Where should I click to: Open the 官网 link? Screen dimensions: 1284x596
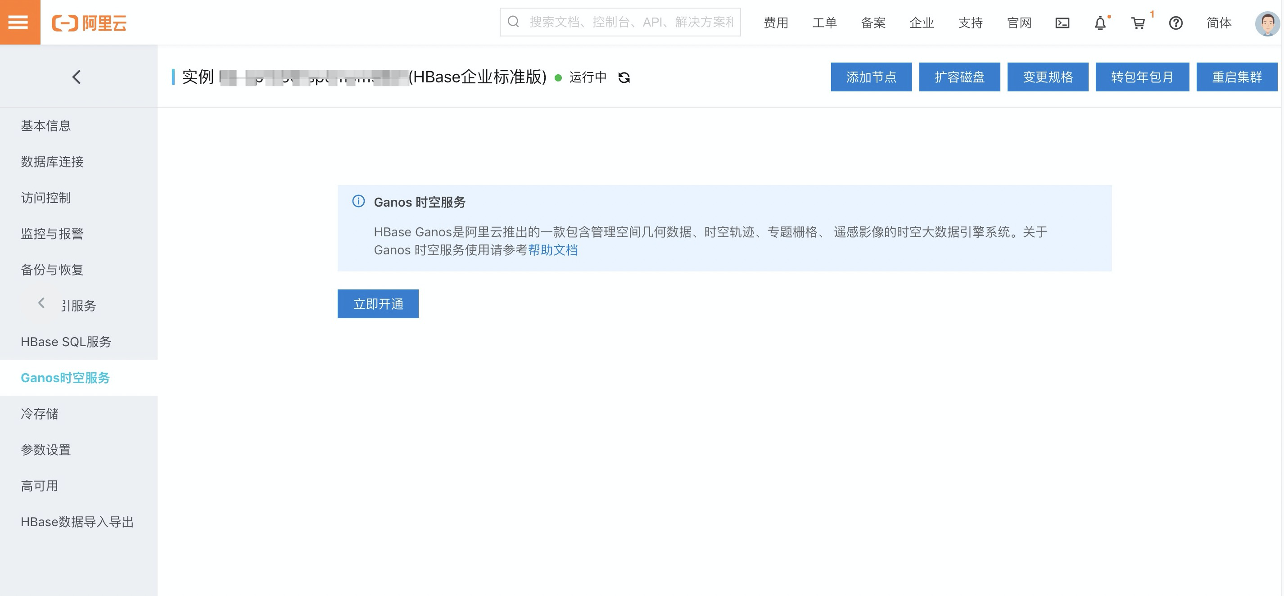pos(1019,23)
